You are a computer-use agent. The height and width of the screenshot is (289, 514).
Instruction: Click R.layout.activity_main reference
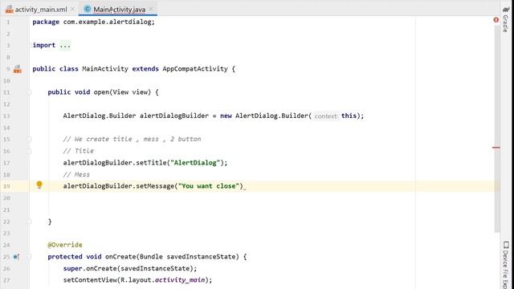click(163, 280)
